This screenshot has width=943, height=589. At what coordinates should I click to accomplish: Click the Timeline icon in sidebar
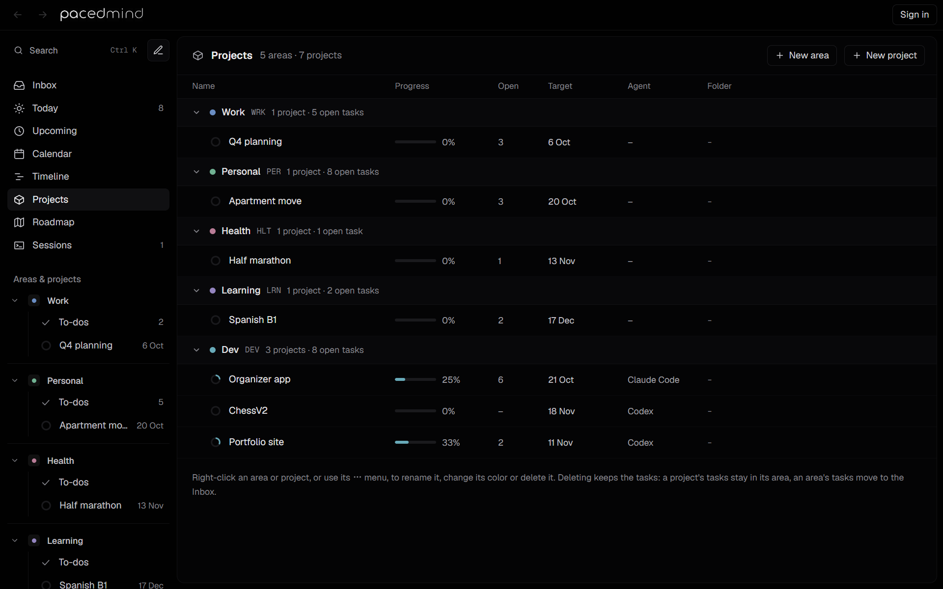pyautogui.click(x=19, y=177)
